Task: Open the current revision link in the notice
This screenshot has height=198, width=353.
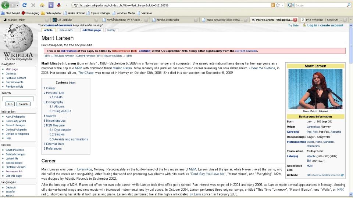Action: point(246,51)
